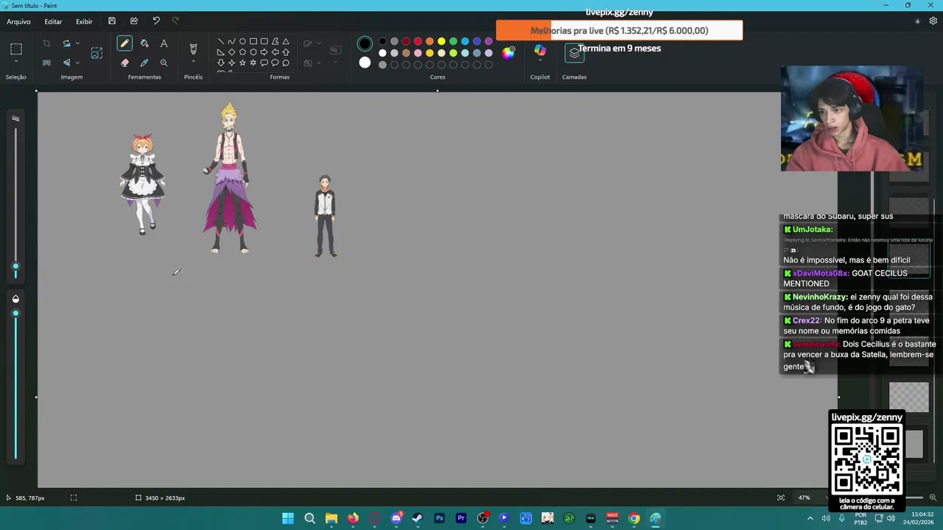Expand the Rotate options dropdown arrow

pos(77,44)
